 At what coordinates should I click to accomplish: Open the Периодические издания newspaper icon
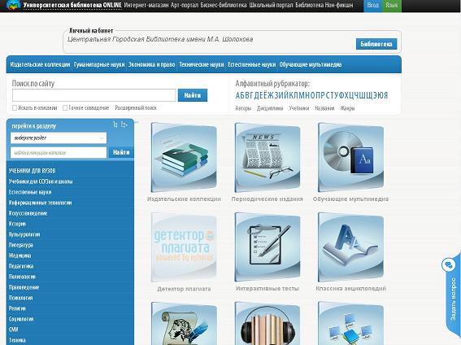pos(267,157)
